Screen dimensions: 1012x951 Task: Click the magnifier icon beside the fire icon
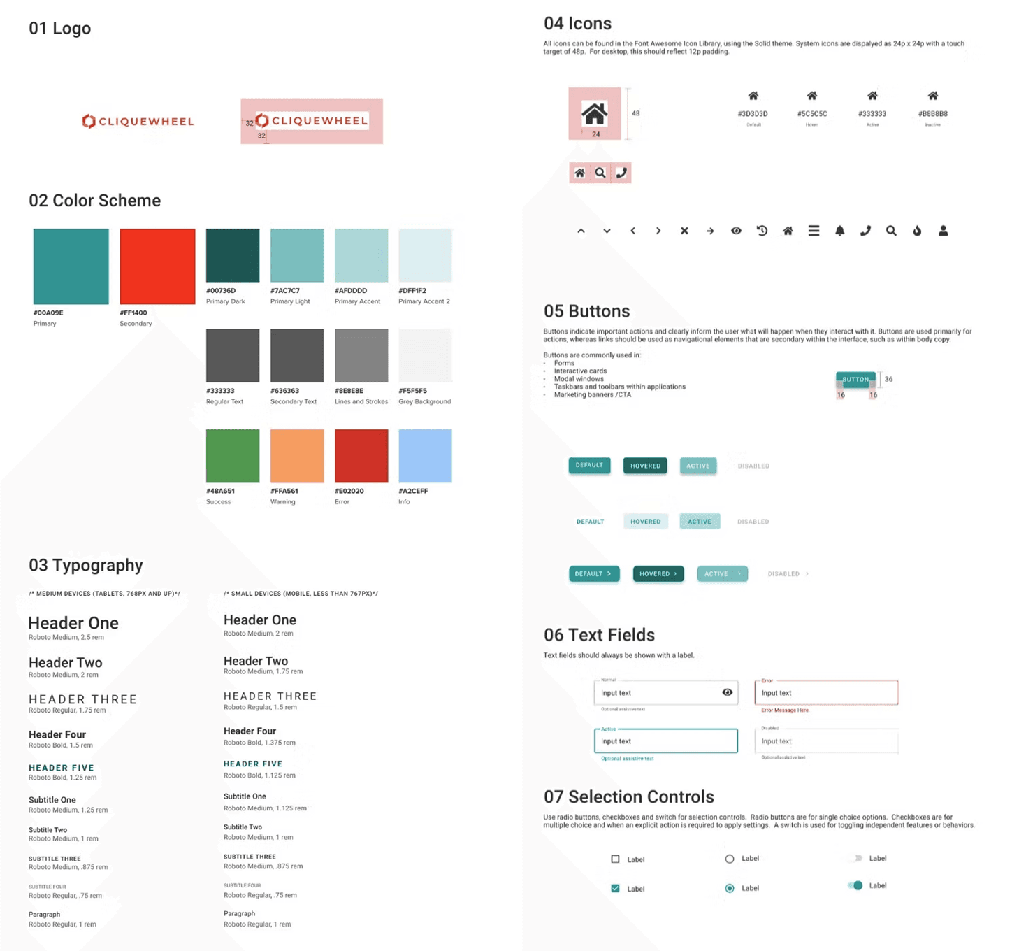[891, 231]
